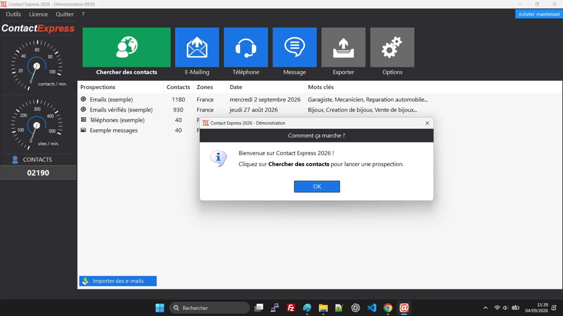Click Contact Express icon in taskbar

[x=404, y=308]
